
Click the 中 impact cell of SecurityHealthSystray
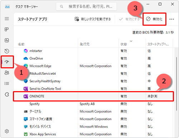pos(149,81)
